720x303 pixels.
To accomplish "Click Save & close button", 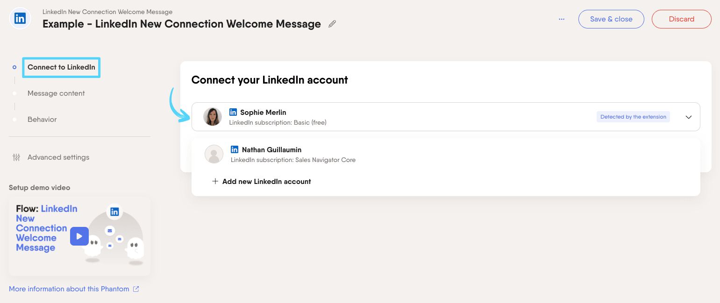I will [x=611, y=19].
